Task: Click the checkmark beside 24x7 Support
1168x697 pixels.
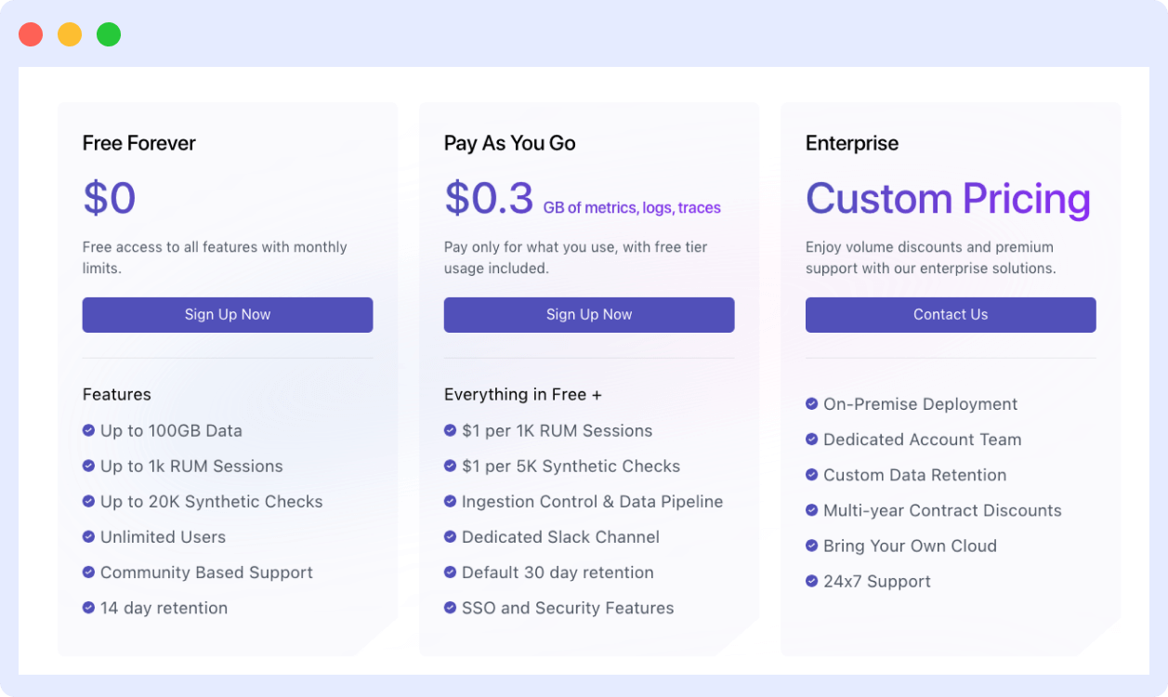Action: point(811,582)
